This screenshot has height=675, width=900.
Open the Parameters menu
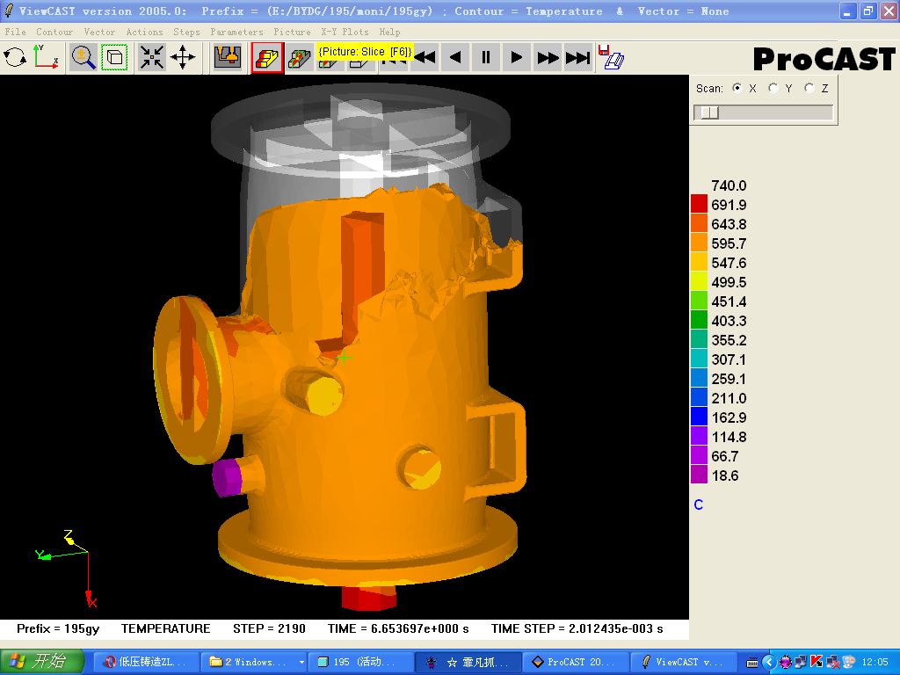[x=236, y=33]
